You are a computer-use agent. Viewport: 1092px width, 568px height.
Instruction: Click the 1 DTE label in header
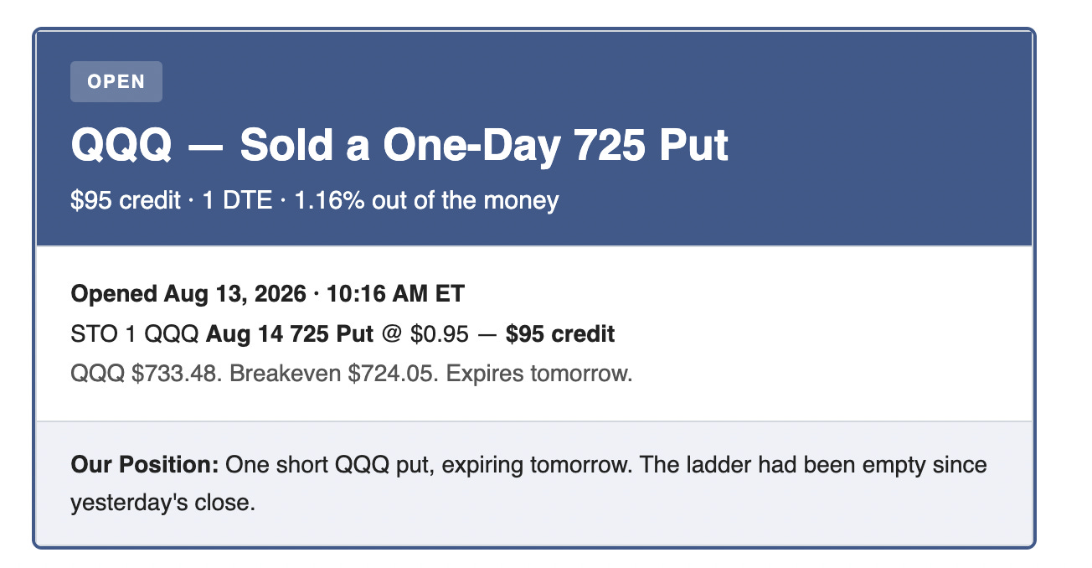coord(237,201)
